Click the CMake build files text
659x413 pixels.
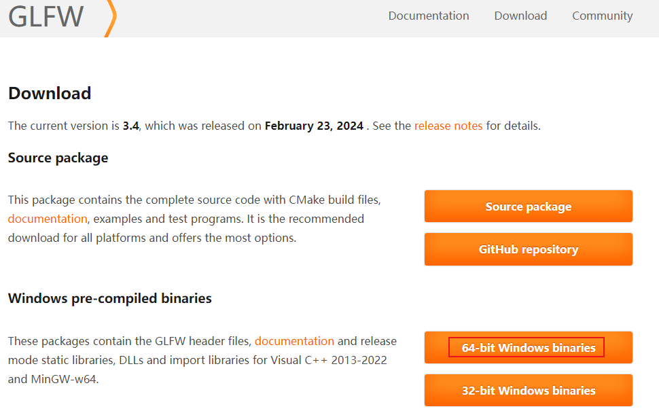click(333, 200)
